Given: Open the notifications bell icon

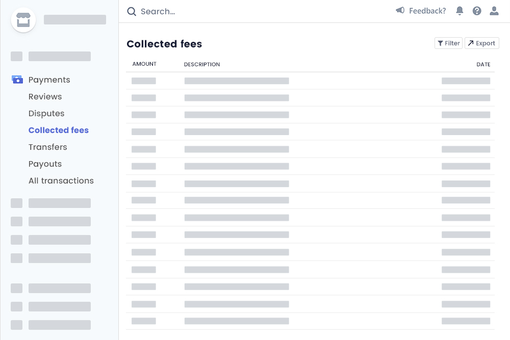Looking at the screenshot, I should coord(460,11).
